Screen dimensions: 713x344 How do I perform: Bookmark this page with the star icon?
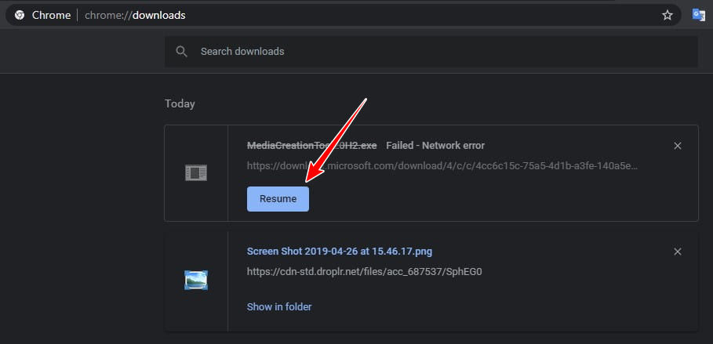[x=668, y=15]
